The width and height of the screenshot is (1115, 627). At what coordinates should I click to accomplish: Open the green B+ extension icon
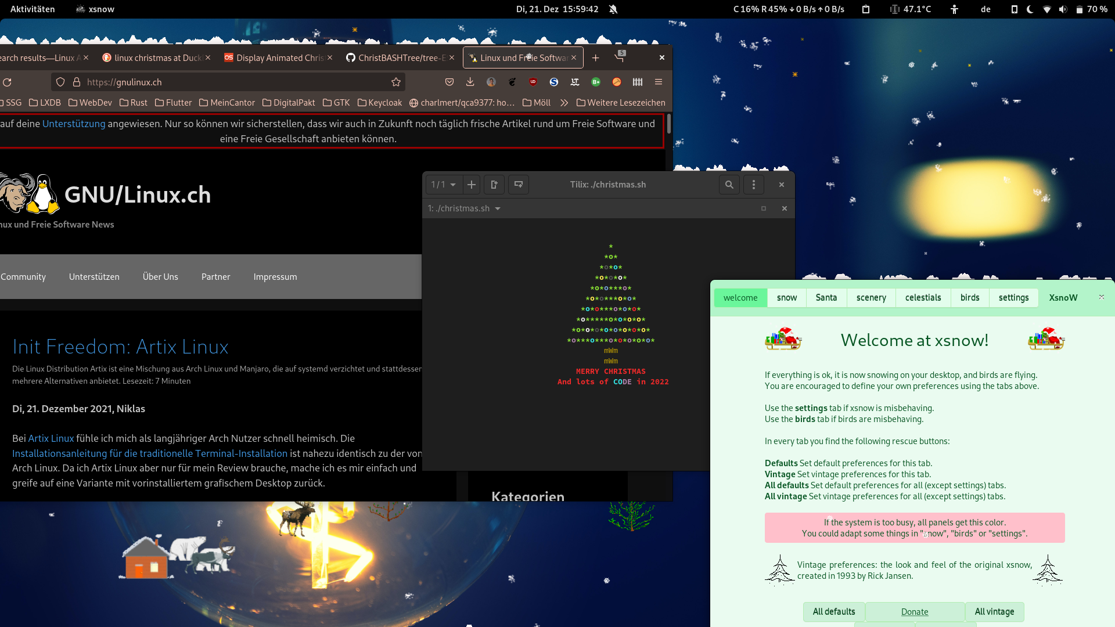596,82
